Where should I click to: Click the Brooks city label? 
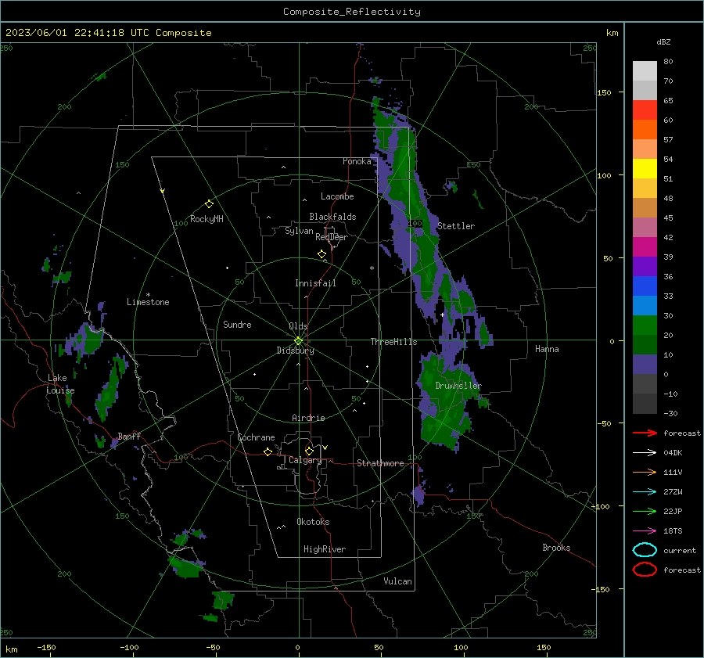tap(556, 548)
